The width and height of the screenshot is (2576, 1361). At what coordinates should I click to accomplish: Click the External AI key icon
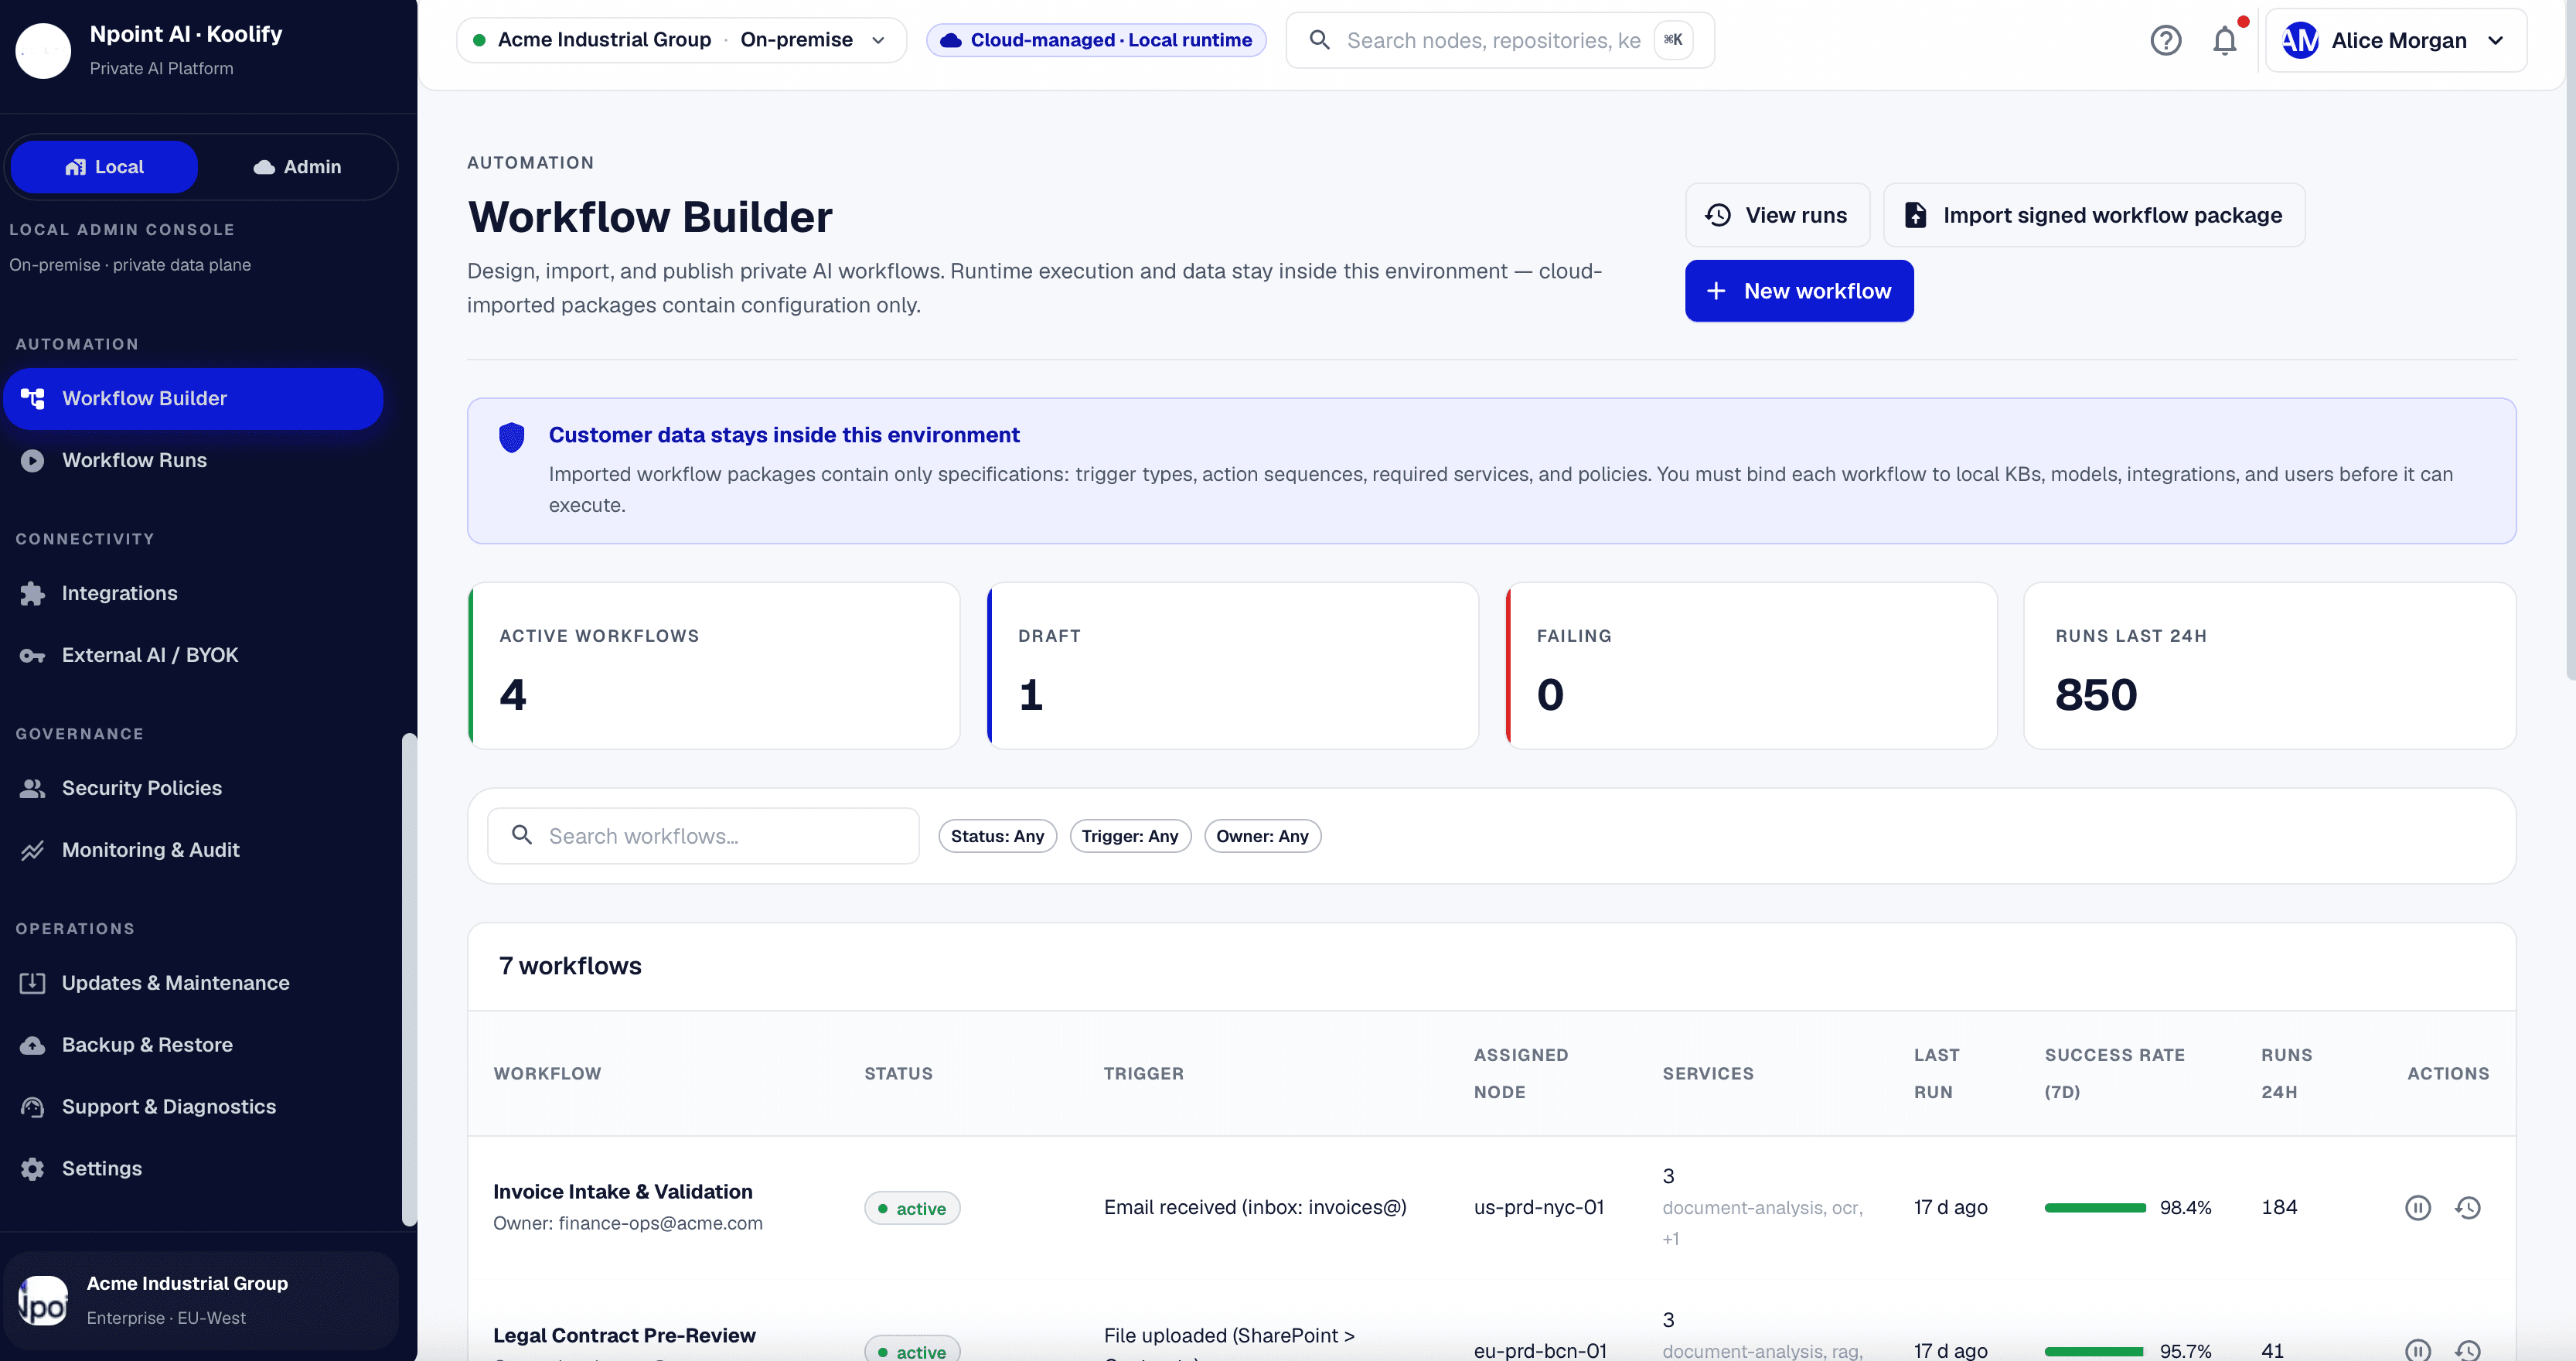click(x=33, y=656)
